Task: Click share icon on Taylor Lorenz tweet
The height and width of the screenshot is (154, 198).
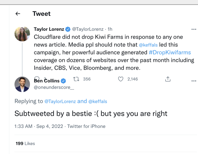Action: tap(168, 79)
